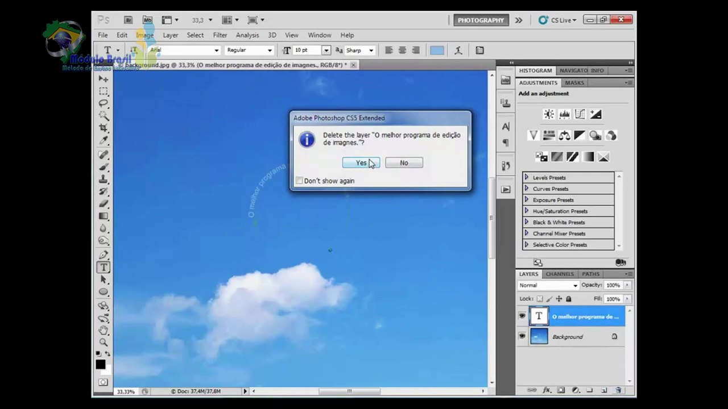Select the Horizontal Type tool

tap(104, 267)
